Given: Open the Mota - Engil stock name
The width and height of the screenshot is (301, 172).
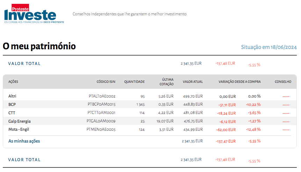Looking at the screenshot, I should 19,129.
